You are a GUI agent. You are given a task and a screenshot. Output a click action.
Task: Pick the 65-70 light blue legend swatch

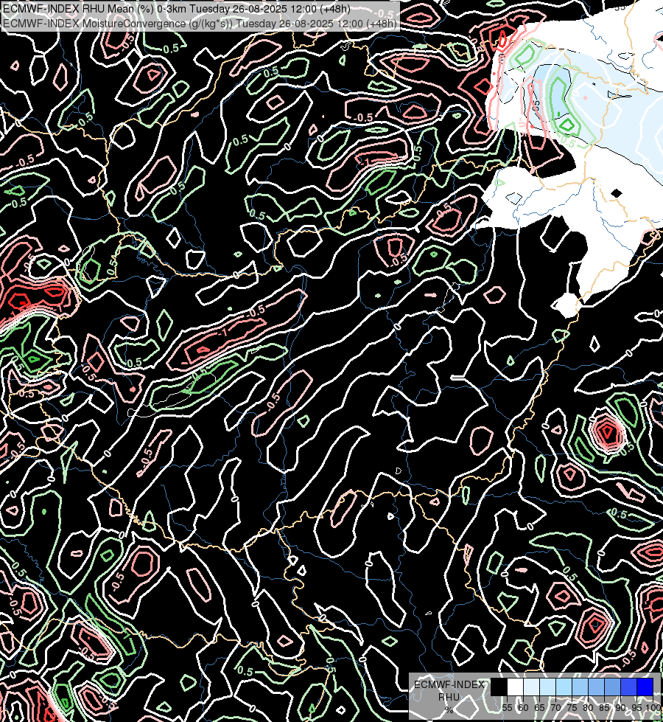547,687
